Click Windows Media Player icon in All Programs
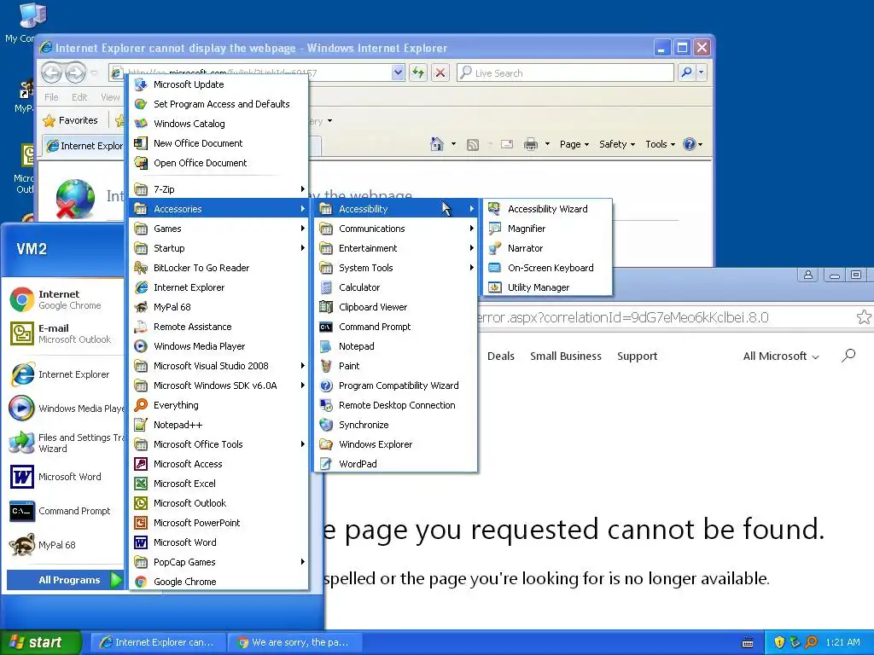Viewport: 874px width, 655px height. (x=141, y=346)
